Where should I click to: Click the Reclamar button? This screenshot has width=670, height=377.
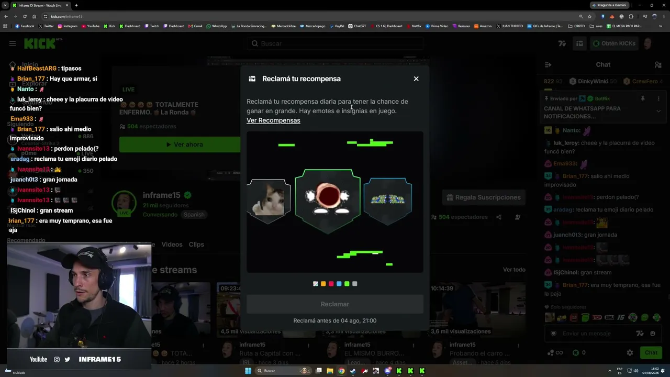(335, 304)
